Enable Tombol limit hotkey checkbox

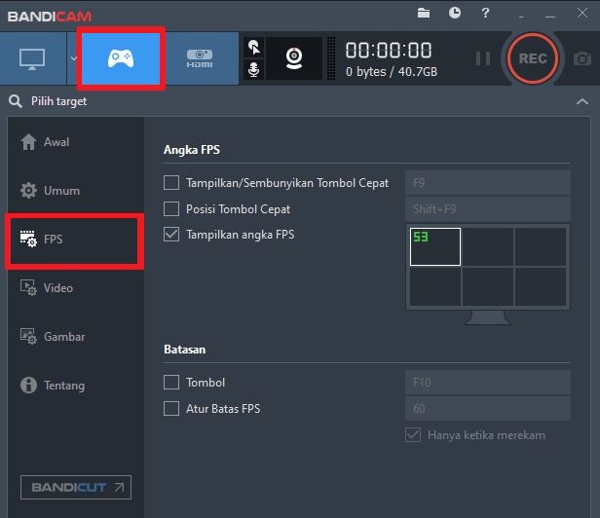click(x=171, y=383)
